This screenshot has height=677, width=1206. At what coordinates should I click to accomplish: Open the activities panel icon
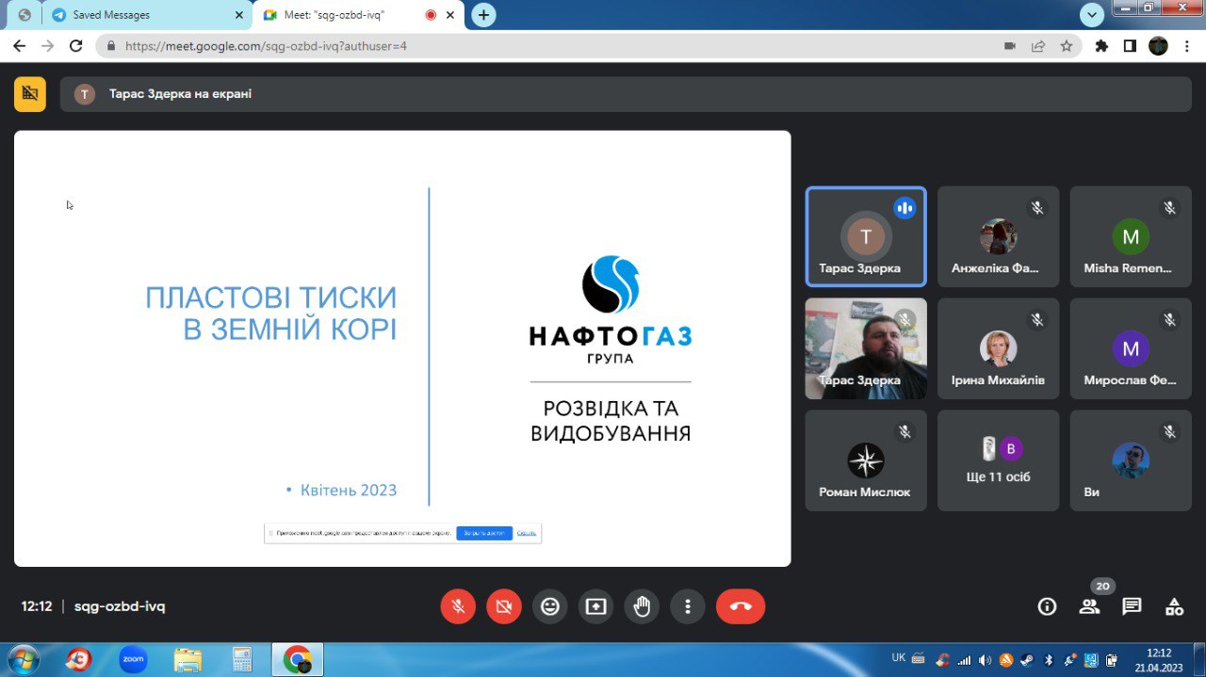click(1174, 606)
